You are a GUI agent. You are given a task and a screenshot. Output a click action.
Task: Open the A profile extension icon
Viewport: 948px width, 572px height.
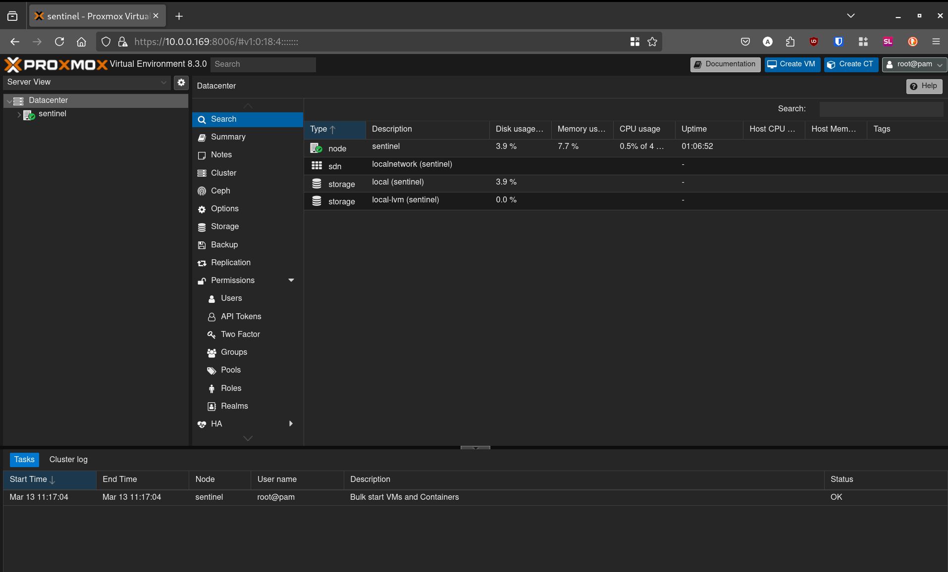[767, 42]
